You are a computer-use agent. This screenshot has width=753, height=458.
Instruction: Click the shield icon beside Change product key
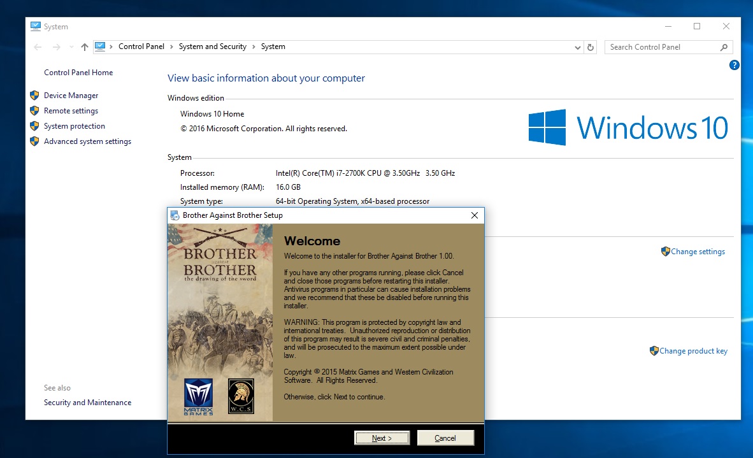[x=654, y=350]
